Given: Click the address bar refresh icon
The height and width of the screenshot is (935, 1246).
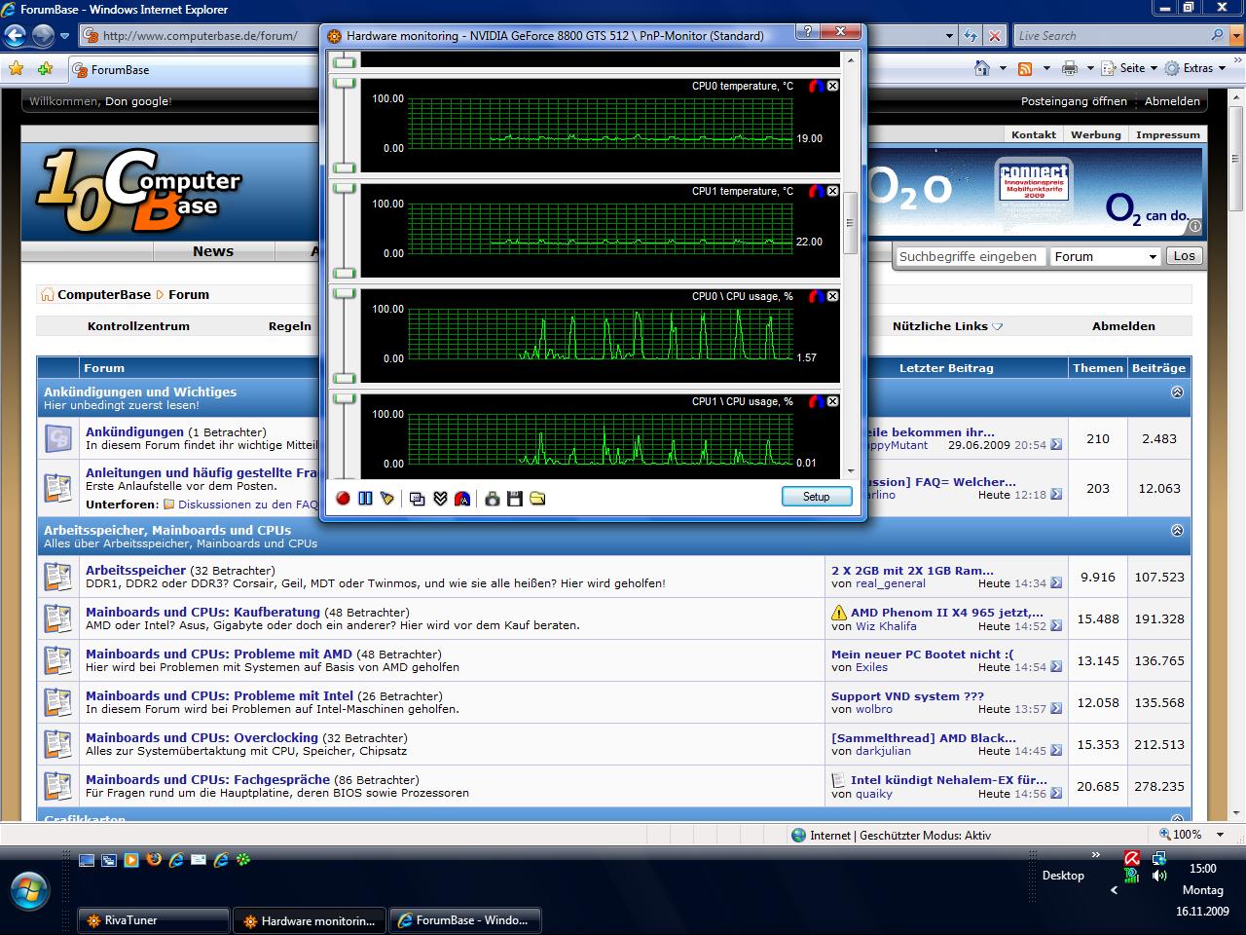Looking at the screenshot, I should 971,36.
